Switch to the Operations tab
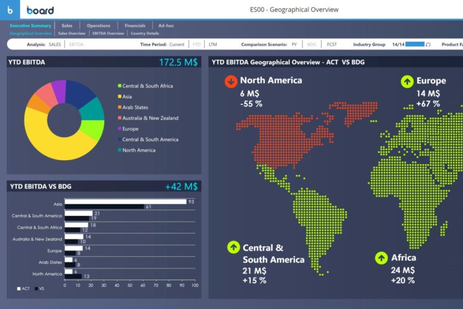The image size is (463, 309). [x=98, y=26]
